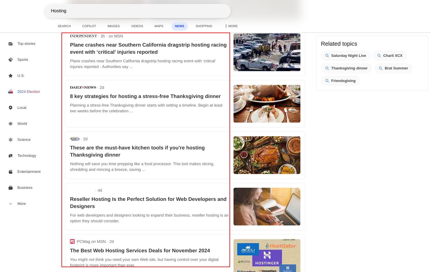Click the reseller hosting article snippet text
Viewport: 431px width, 272px height.
(149, 218)
